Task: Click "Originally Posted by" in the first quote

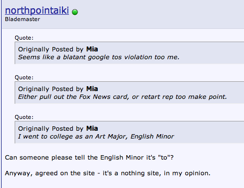Action: pyautogui.click(x=51, y=49)
